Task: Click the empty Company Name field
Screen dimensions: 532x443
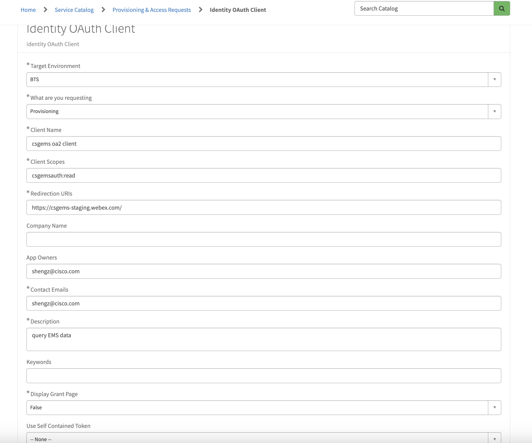Action: pos(264,239)
